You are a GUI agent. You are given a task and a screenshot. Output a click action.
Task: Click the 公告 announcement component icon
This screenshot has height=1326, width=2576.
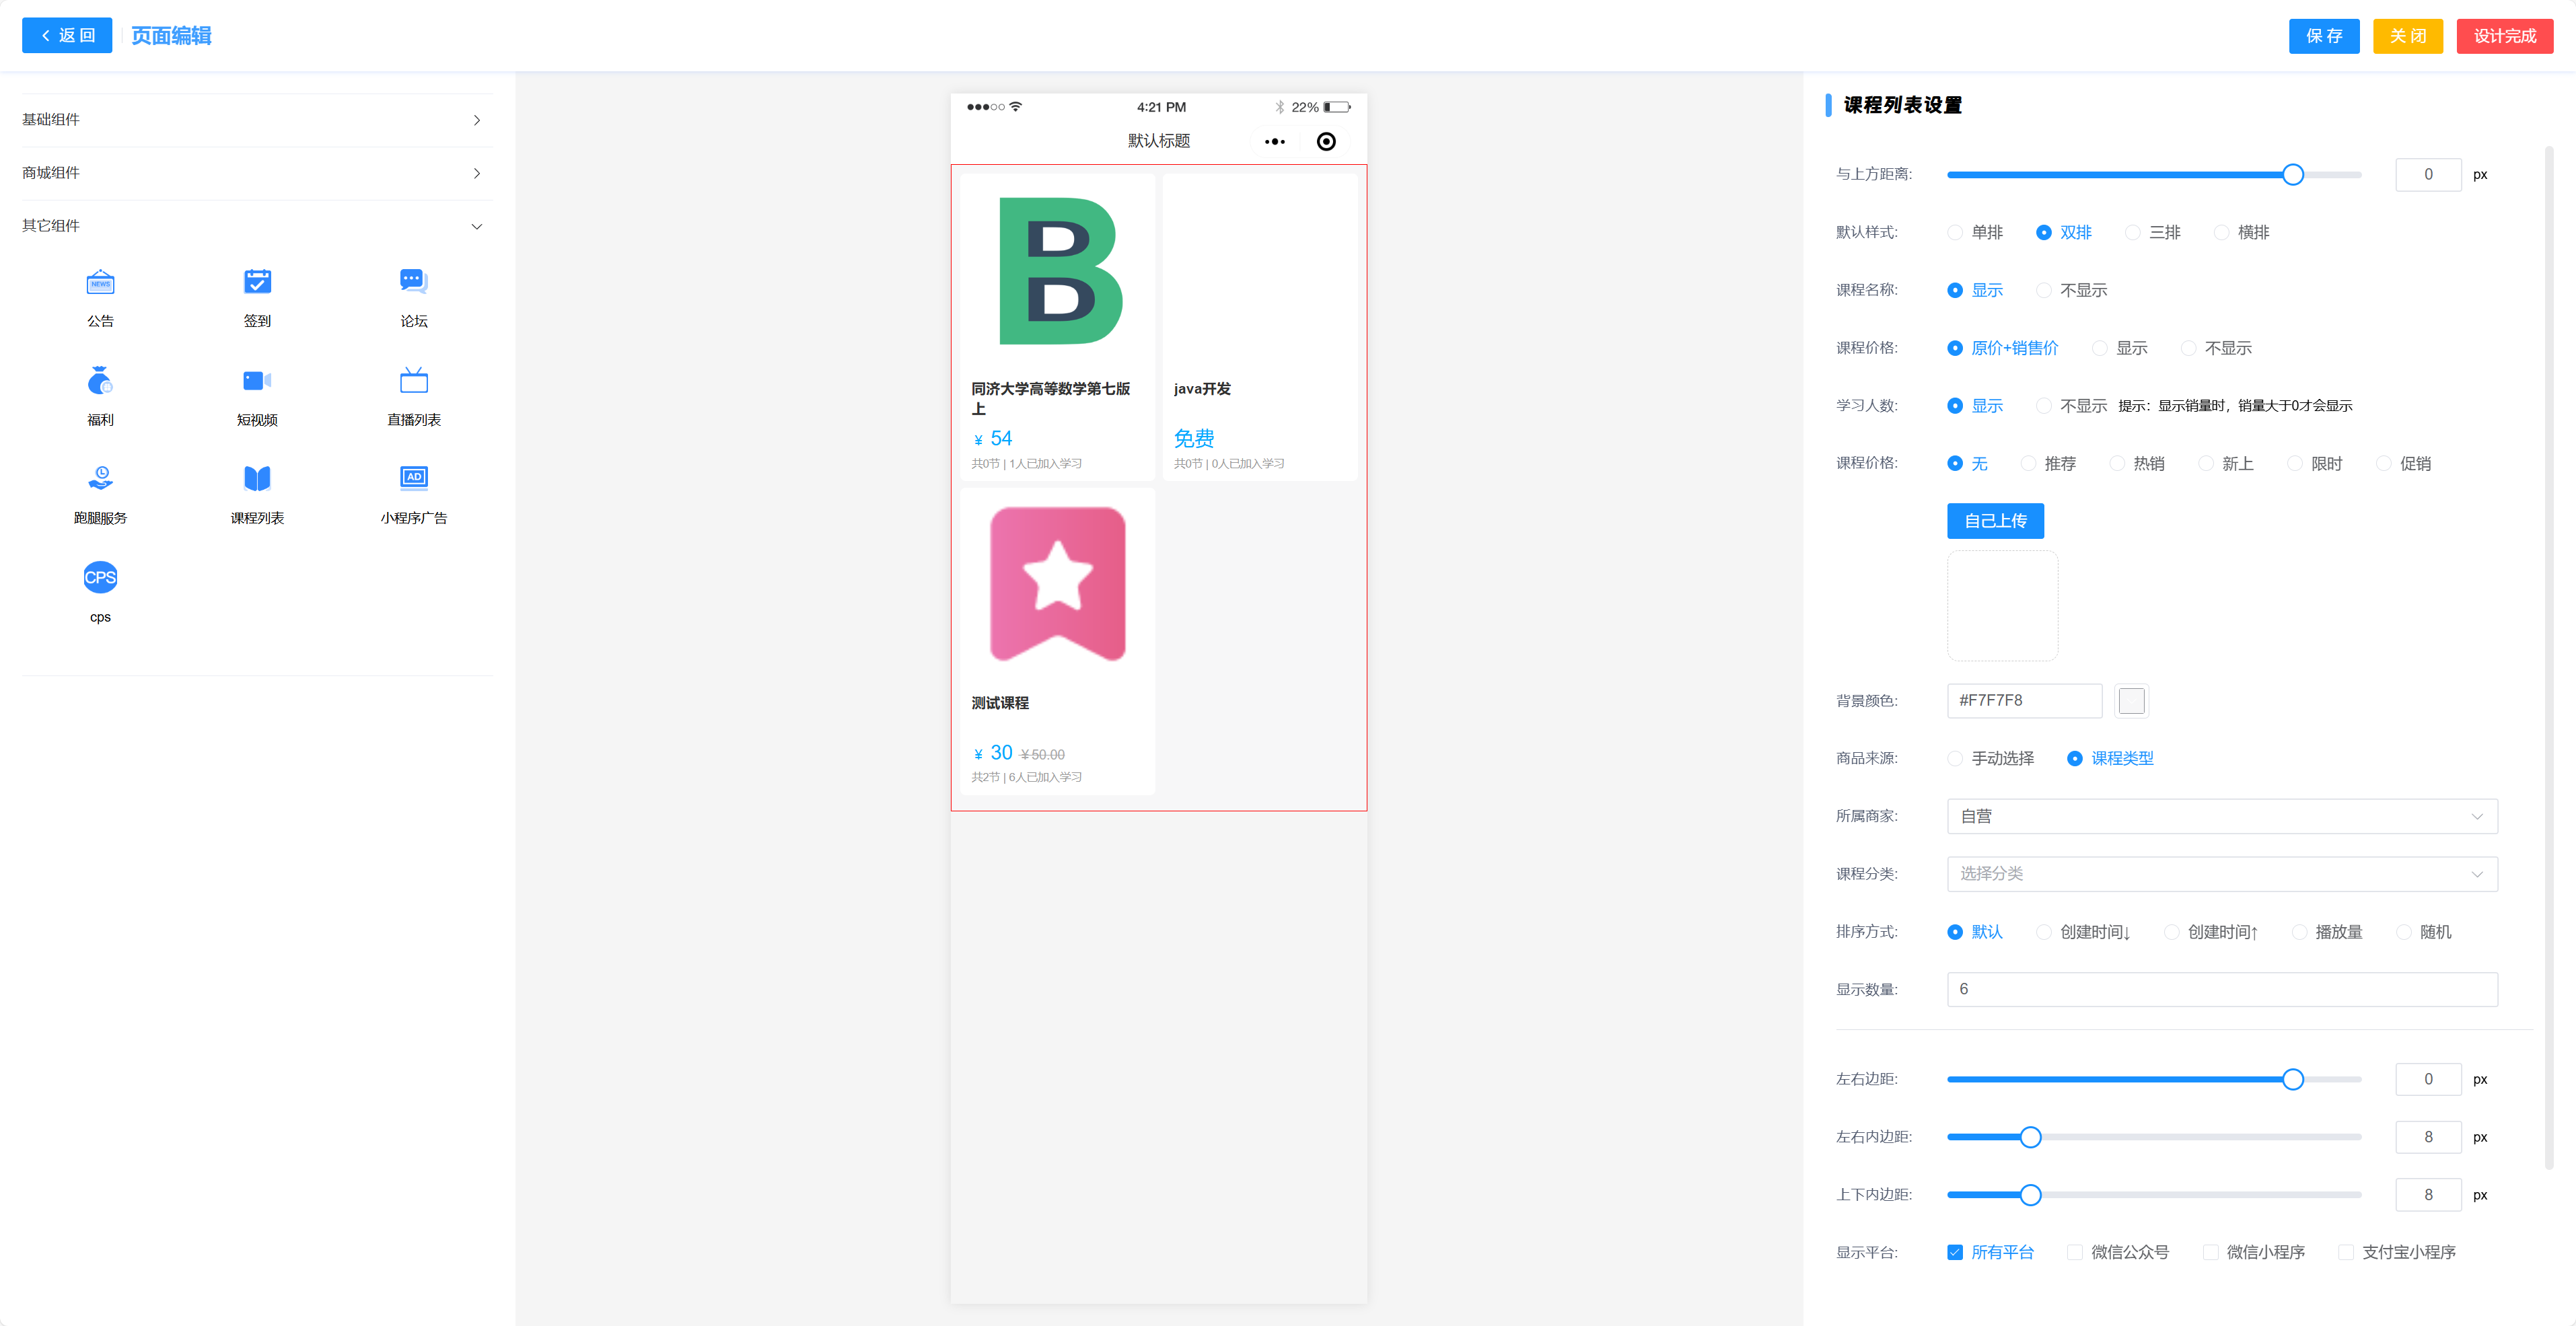pyautogui.click(x=100, y=283)
